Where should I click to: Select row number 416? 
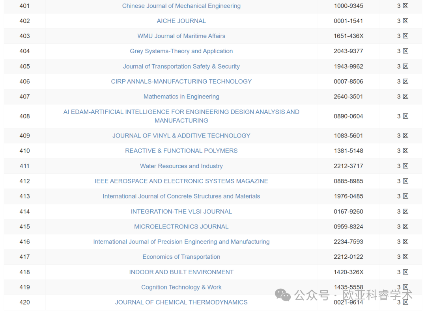pos(24,242)
